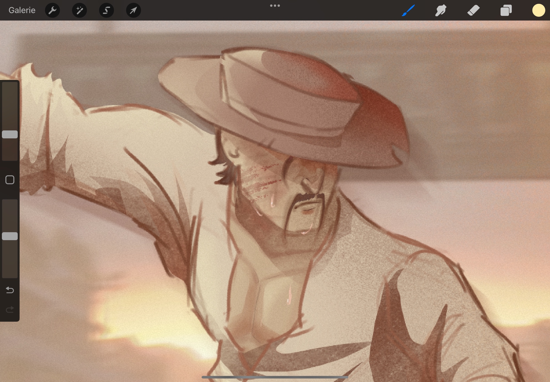Click the brush size slider handle

(x=10, y=134)
